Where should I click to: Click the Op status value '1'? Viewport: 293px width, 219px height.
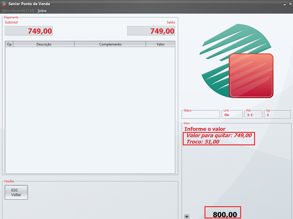point(268,115)
